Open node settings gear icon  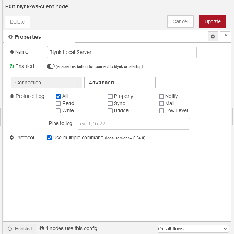click(x=213, y=36)
